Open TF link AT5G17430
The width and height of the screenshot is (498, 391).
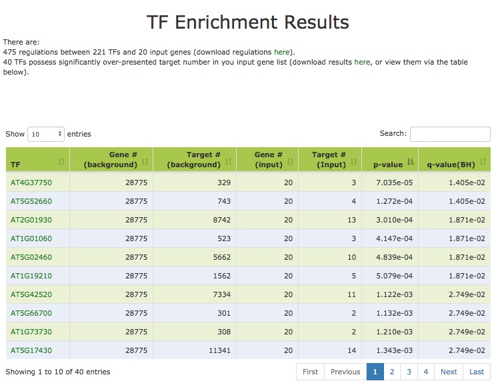(31, 350)
